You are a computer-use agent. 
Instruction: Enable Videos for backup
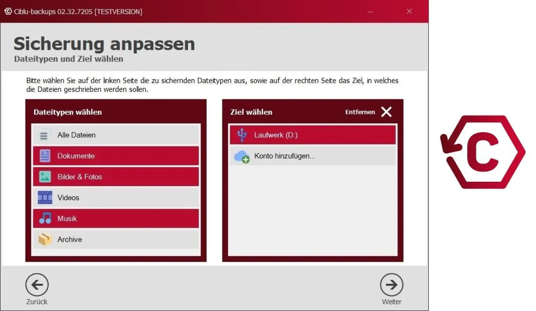pos(116,197)
